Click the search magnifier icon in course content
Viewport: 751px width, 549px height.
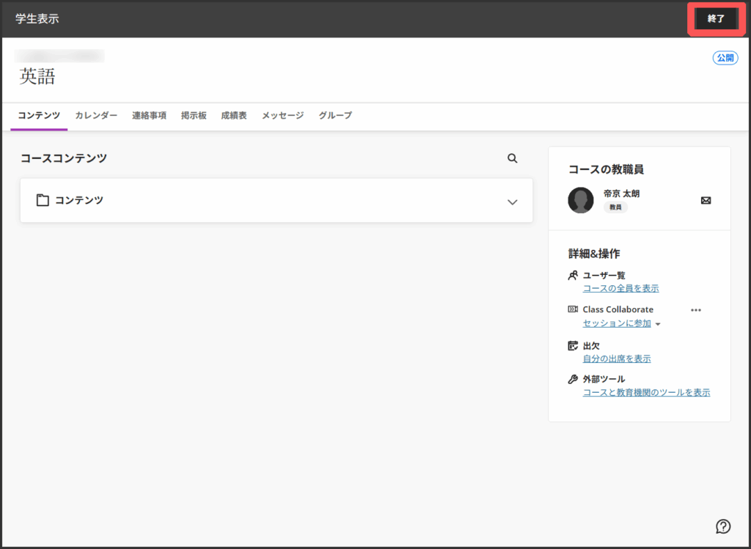coord(513,158)
